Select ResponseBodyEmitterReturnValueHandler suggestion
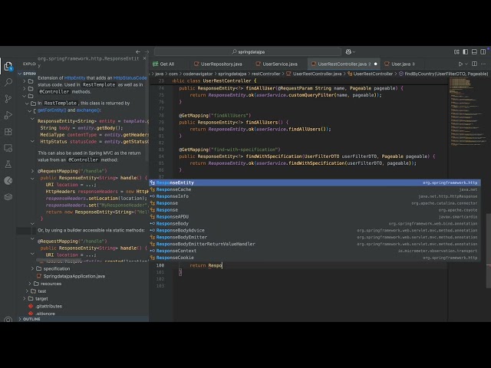 tap(315, 244)
